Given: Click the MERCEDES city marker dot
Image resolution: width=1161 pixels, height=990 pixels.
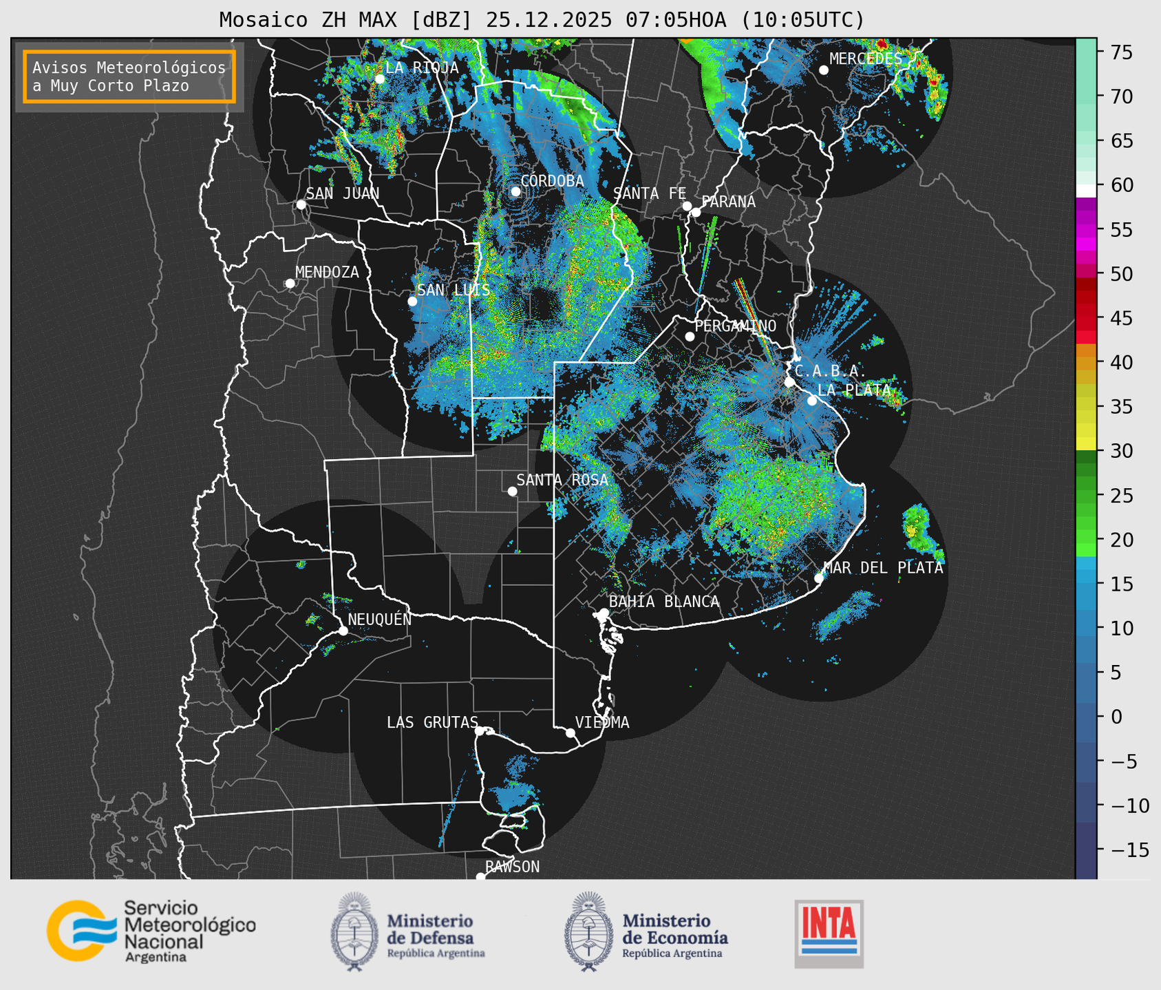Looking at the screenshot, I should (824, 70).
